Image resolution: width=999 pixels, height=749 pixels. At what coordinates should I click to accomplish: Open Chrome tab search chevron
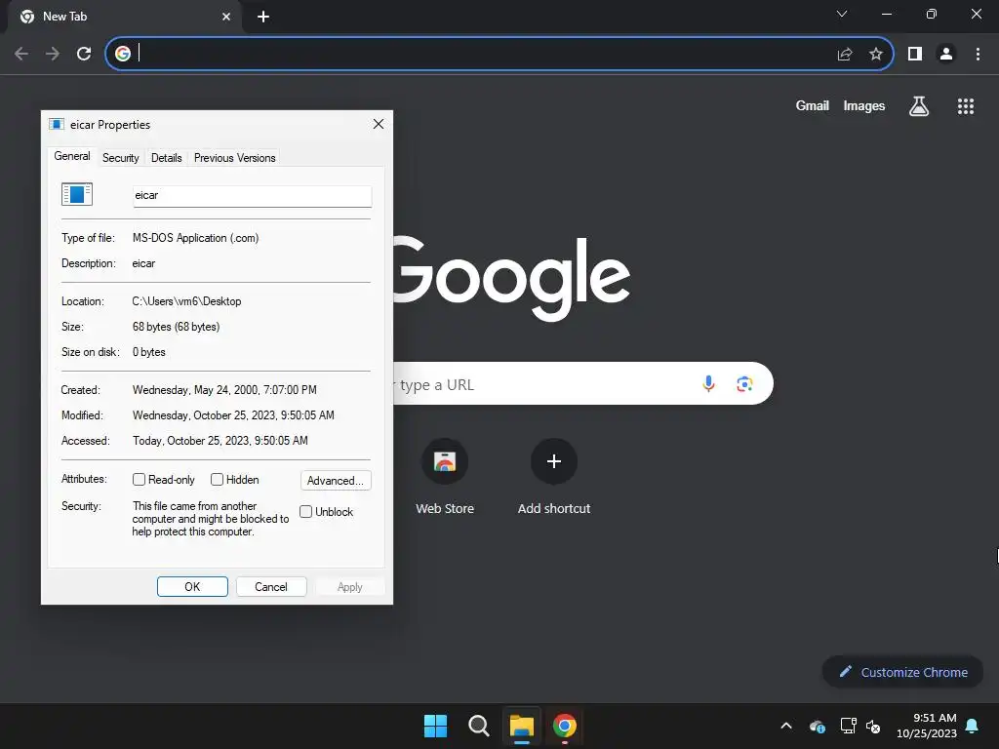842,14
